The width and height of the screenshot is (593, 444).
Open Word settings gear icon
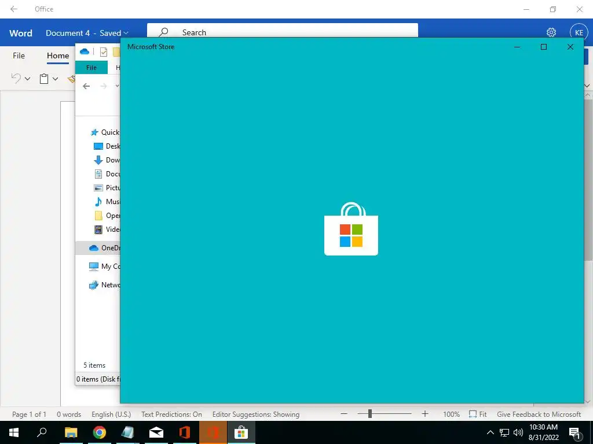coord(551,32)
